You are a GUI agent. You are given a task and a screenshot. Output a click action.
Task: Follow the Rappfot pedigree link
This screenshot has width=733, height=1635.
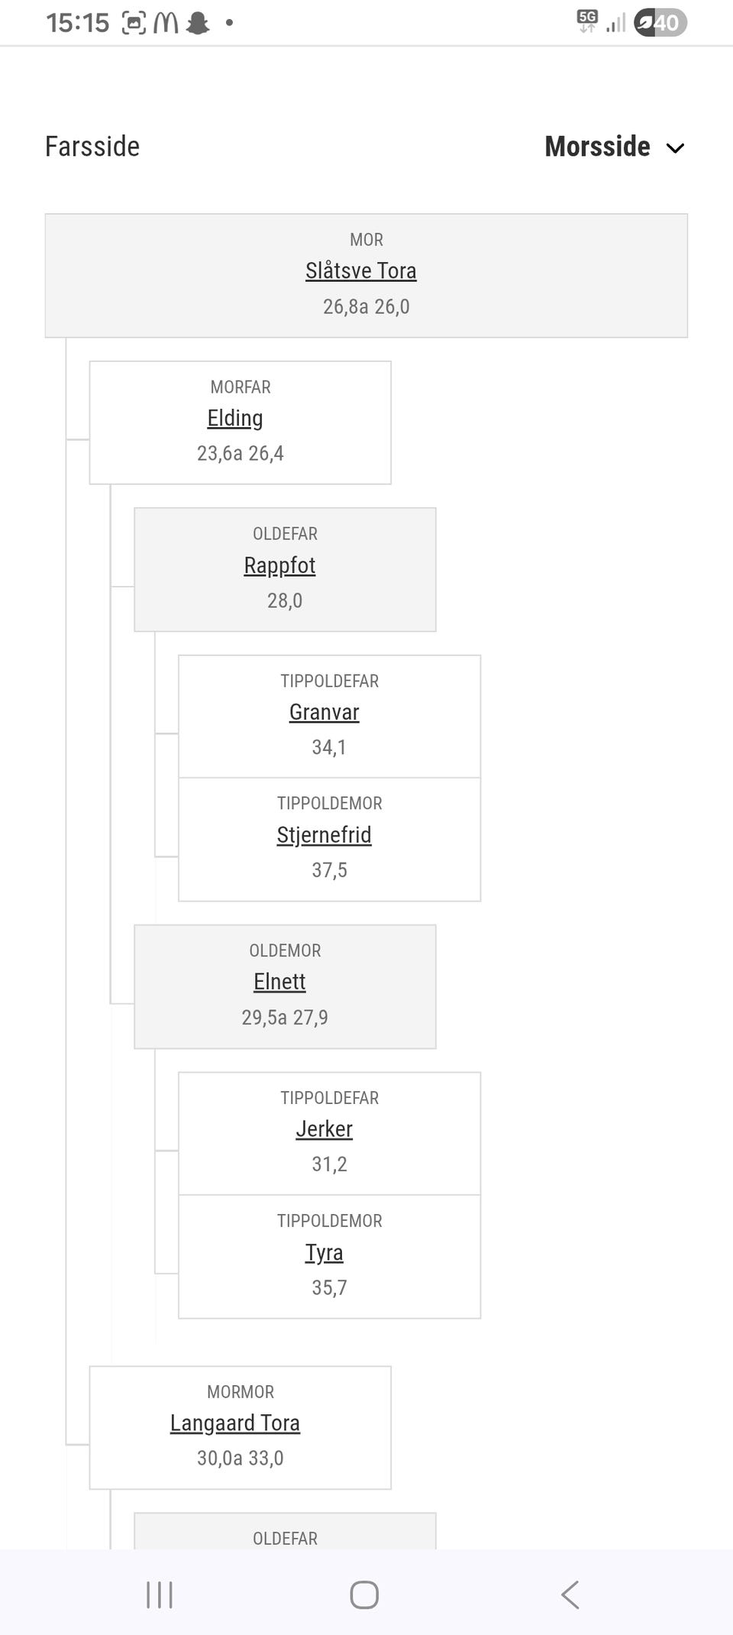[x=279, y=566]
